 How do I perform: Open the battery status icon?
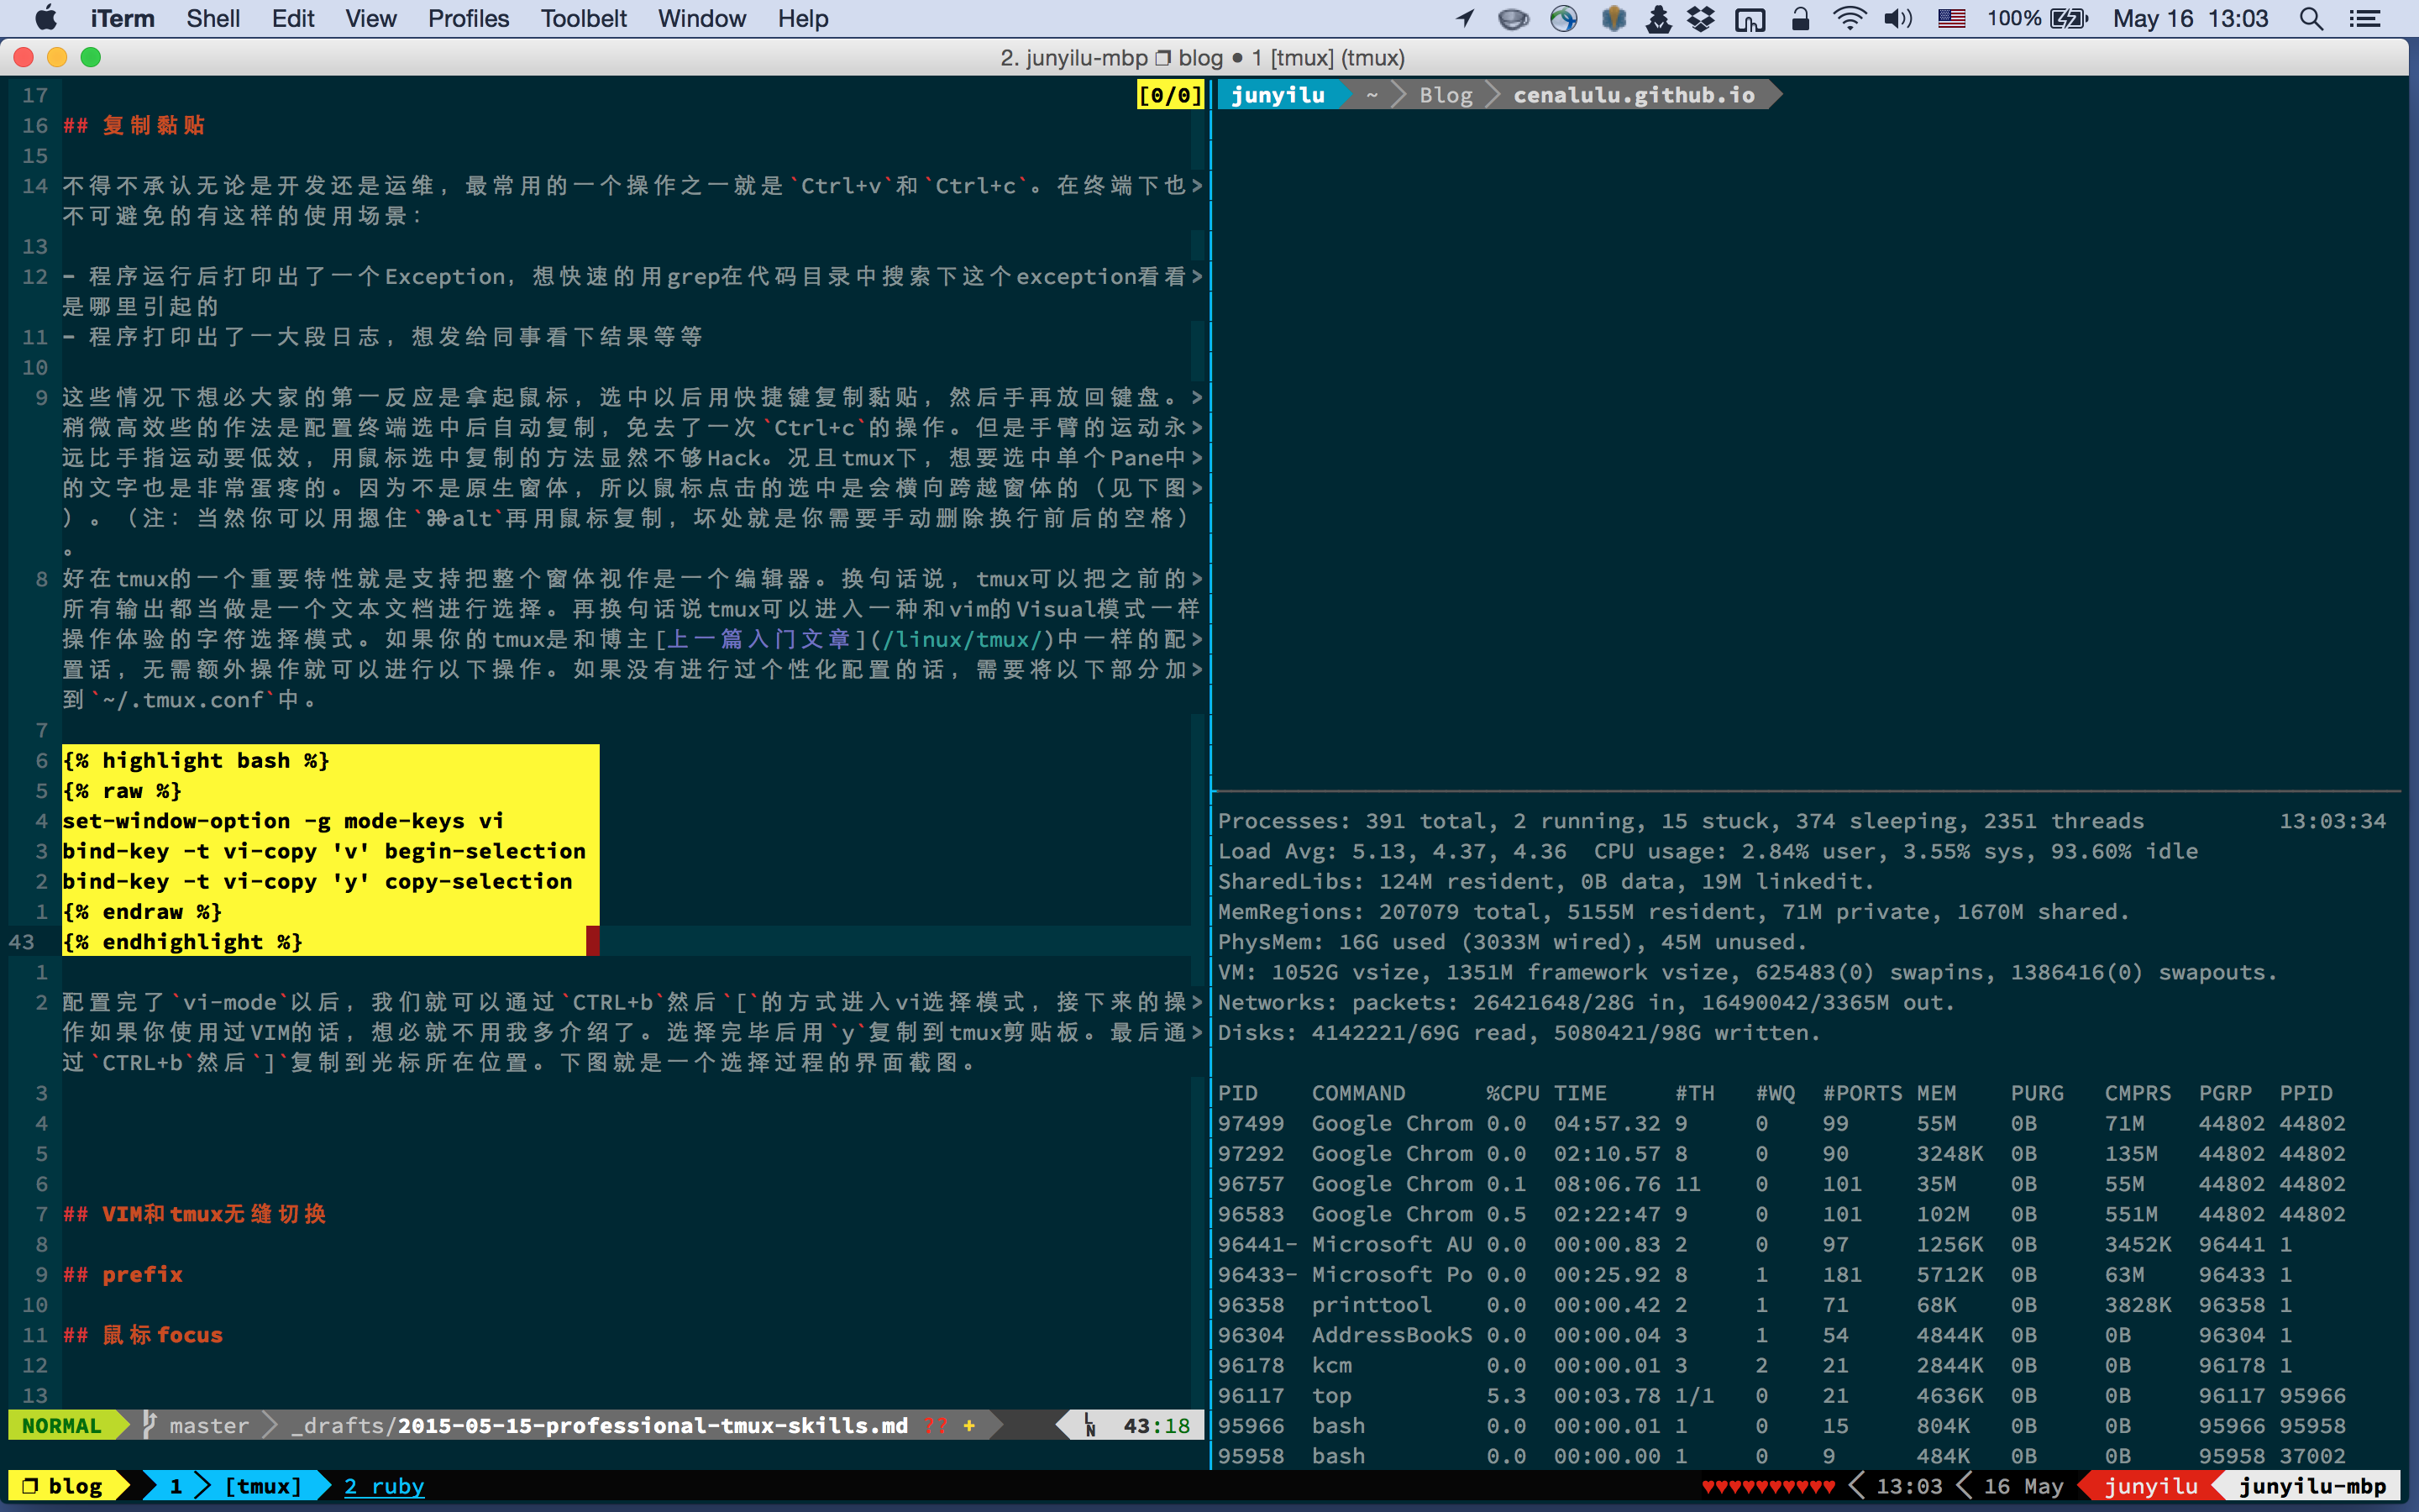click(2068, 18)
